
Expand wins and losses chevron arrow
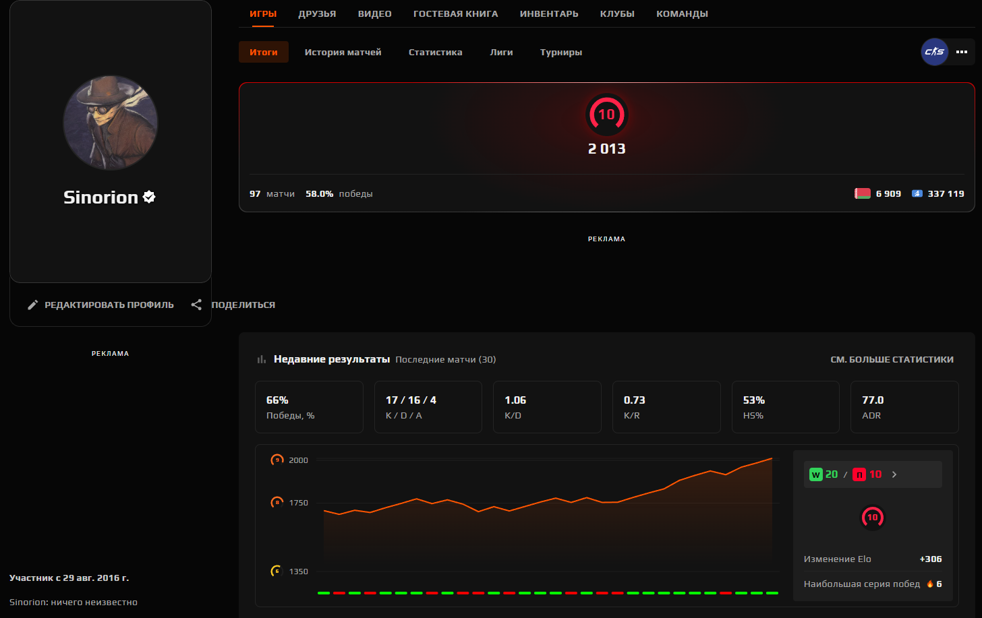pyautogui.click(x=894, y=474)
